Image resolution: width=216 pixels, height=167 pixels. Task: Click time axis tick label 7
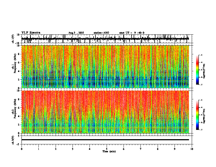coord(141,149)
